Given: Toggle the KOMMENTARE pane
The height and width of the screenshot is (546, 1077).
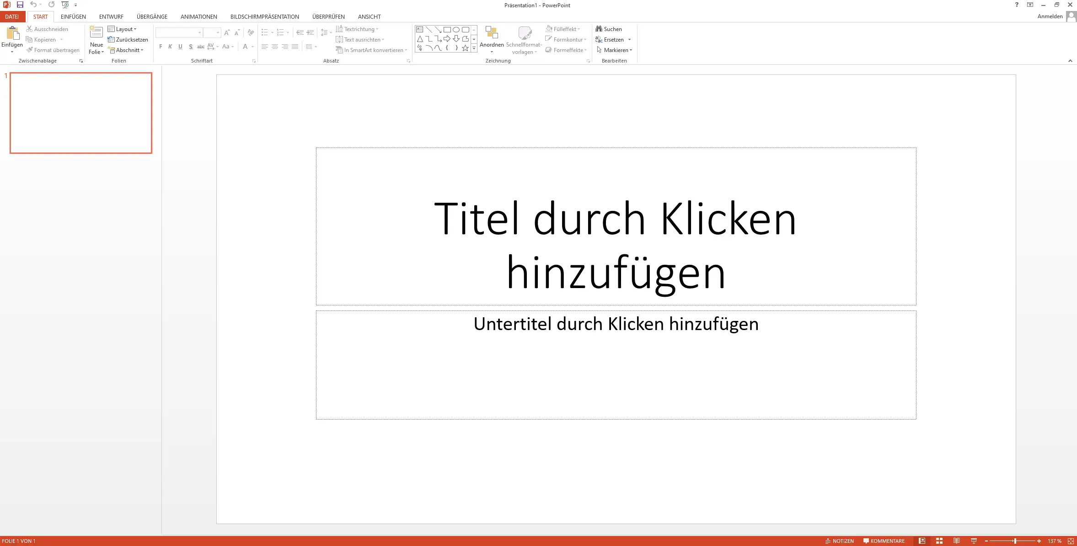Looking at the screenshot, I should 884,541.
